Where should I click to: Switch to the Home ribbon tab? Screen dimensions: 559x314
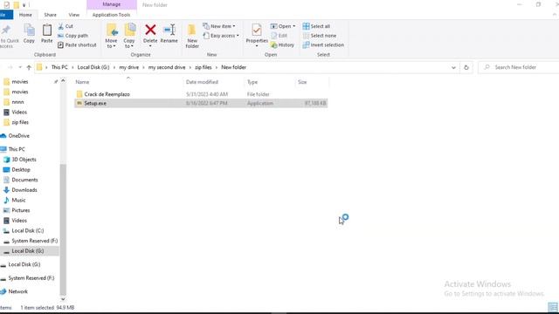click(x=25, y=15)
